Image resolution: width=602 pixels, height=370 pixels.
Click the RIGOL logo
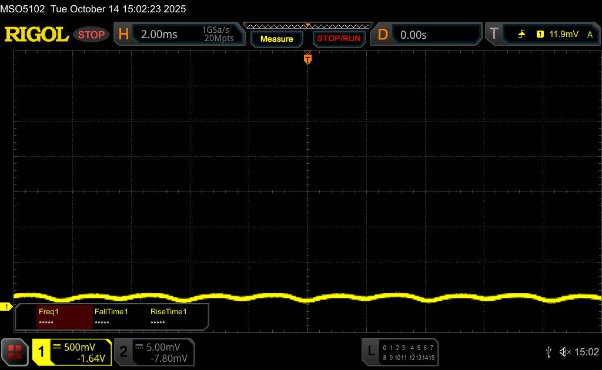pyautogui.click(x=36, y=35)
